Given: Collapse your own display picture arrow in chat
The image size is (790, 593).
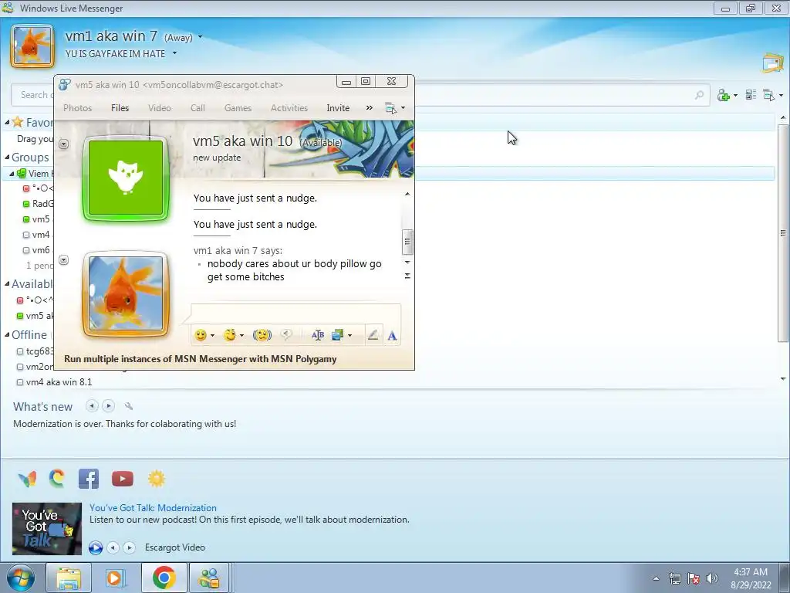Looking at the screenshot, I should click(x=63, y=260).
